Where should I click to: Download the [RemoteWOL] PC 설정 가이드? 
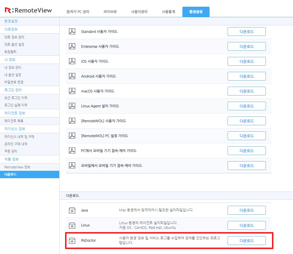[x=247, y=136]
